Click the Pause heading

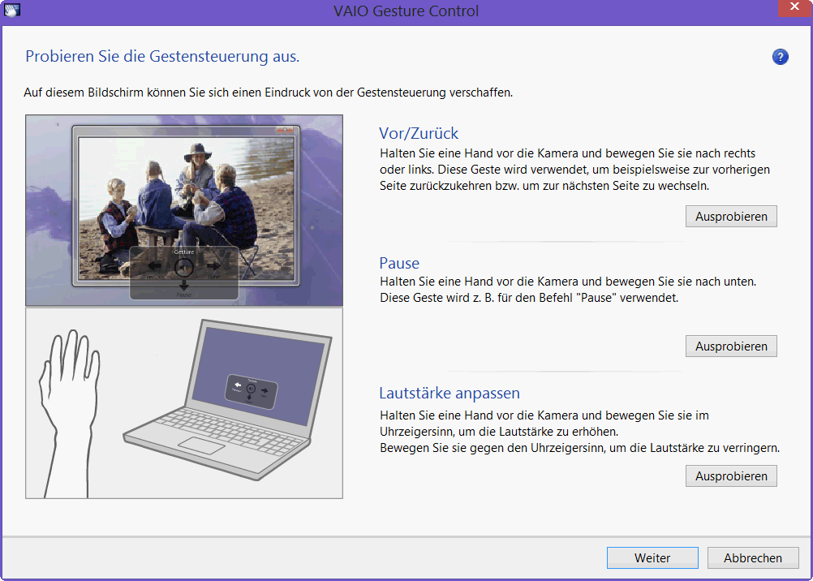point(399,263)
